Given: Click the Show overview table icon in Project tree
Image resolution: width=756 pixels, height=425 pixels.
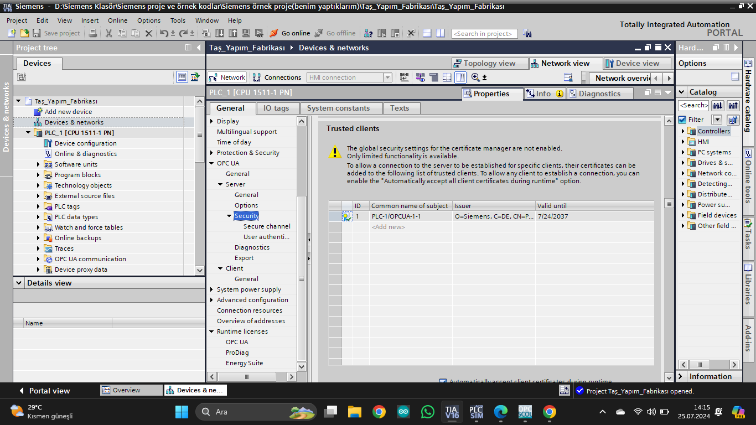Looking at the screenshot, I should (182, 77).
